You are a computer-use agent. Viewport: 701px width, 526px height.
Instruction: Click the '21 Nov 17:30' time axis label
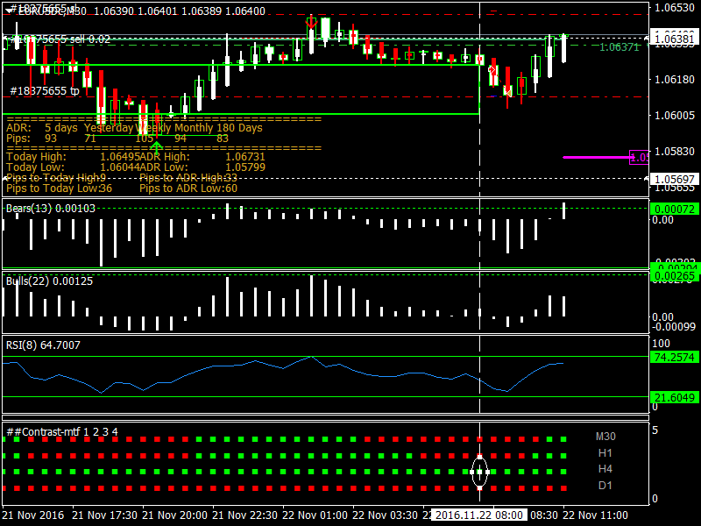pyautogui.click(x=104, y=515)
